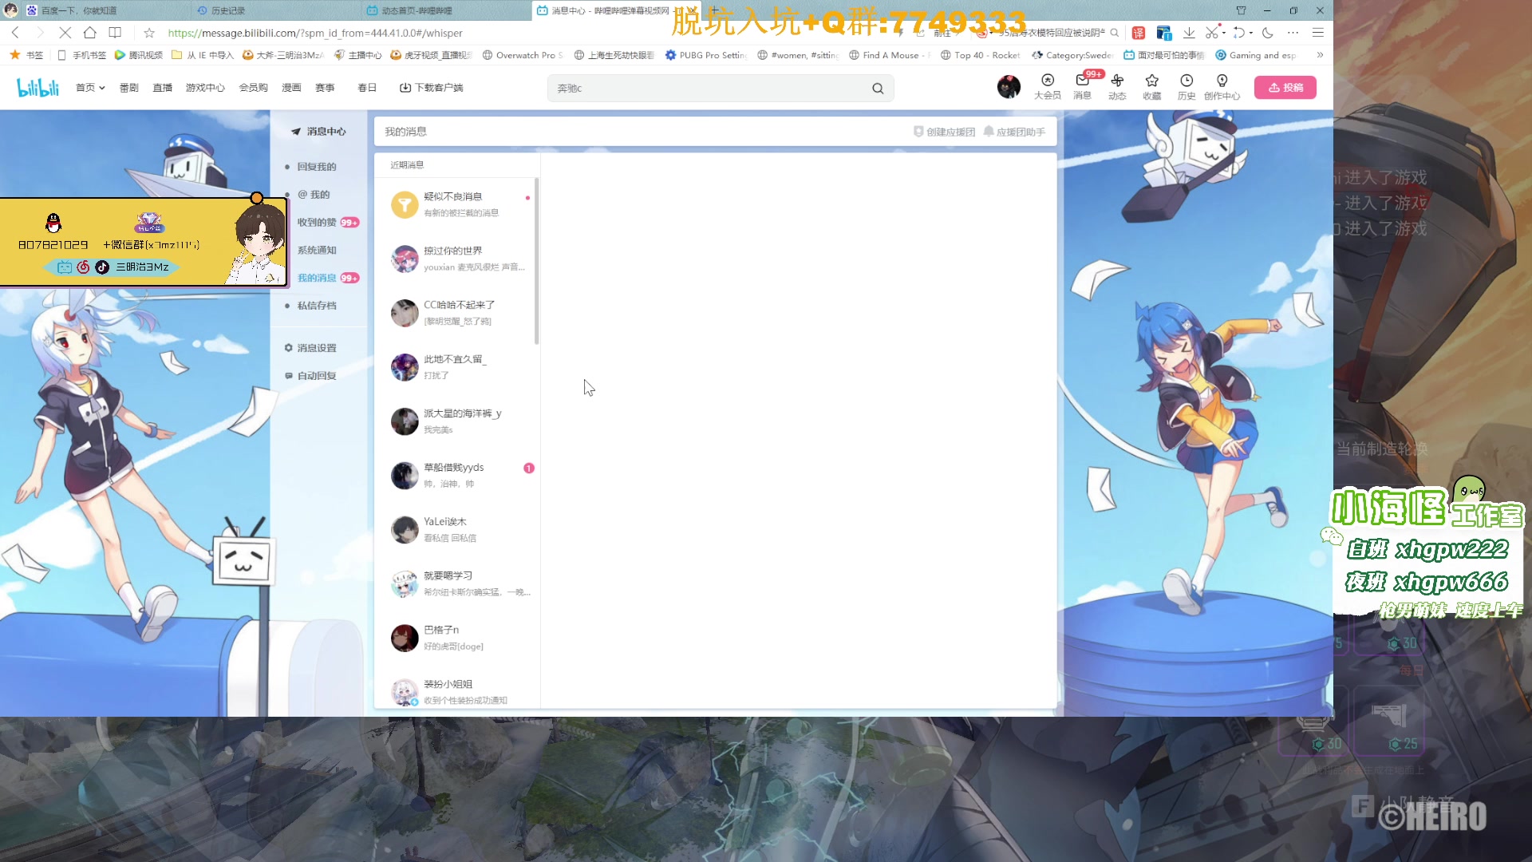Open 番剧 in the top navigation
This screenshot has width=1532, height=862.
128,88
